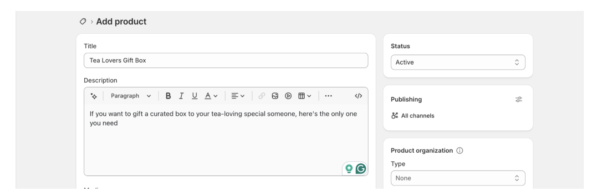This screenshot has width=592, height=196.
Task: Click the Add product heading
Action: (x=121, y=21)
